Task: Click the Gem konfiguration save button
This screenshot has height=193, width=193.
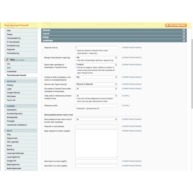Action: click(176, 25)
